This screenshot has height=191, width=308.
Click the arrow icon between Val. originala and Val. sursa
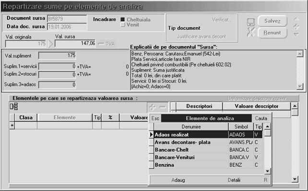point(50,44)
